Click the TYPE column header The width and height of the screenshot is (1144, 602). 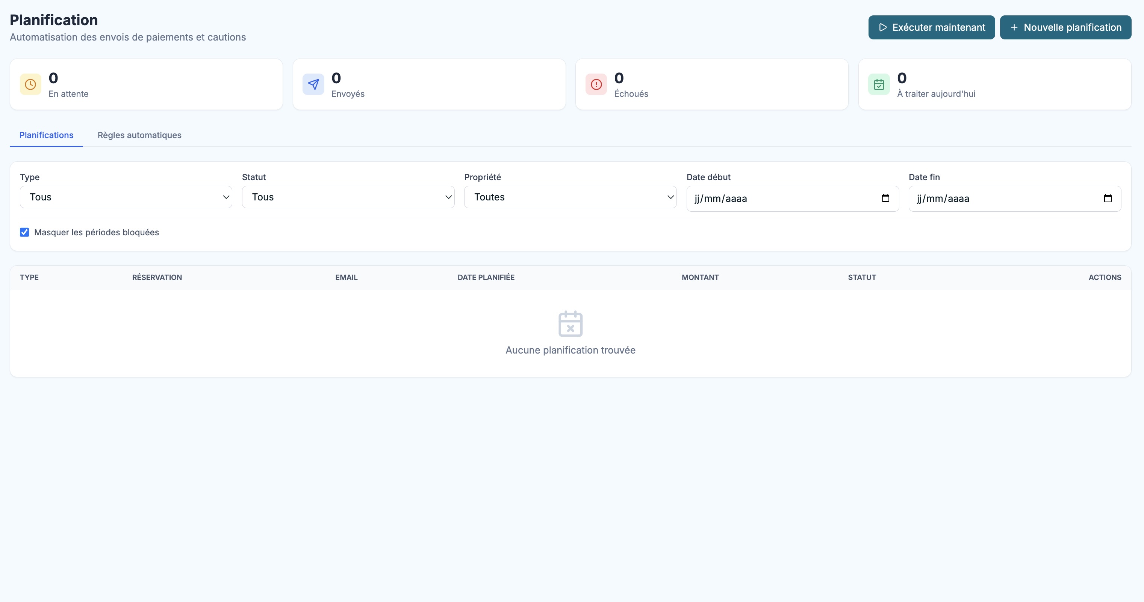point(29,277)
